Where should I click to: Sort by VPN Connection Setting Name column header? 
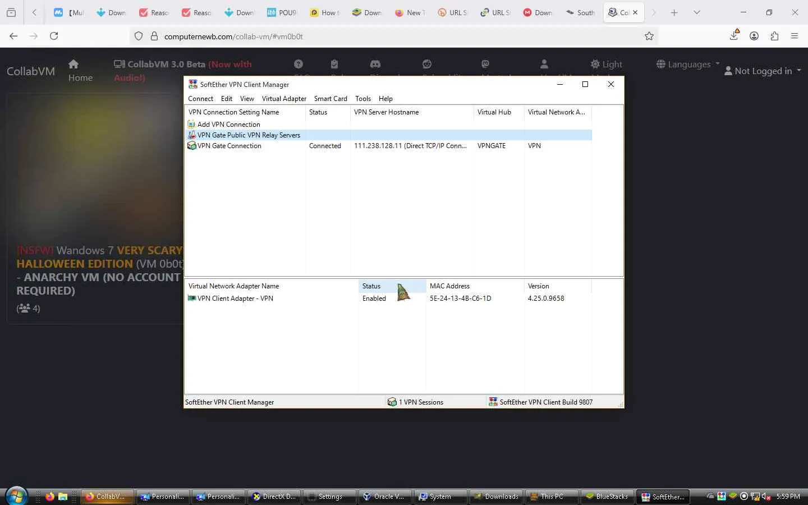(246, 112)
